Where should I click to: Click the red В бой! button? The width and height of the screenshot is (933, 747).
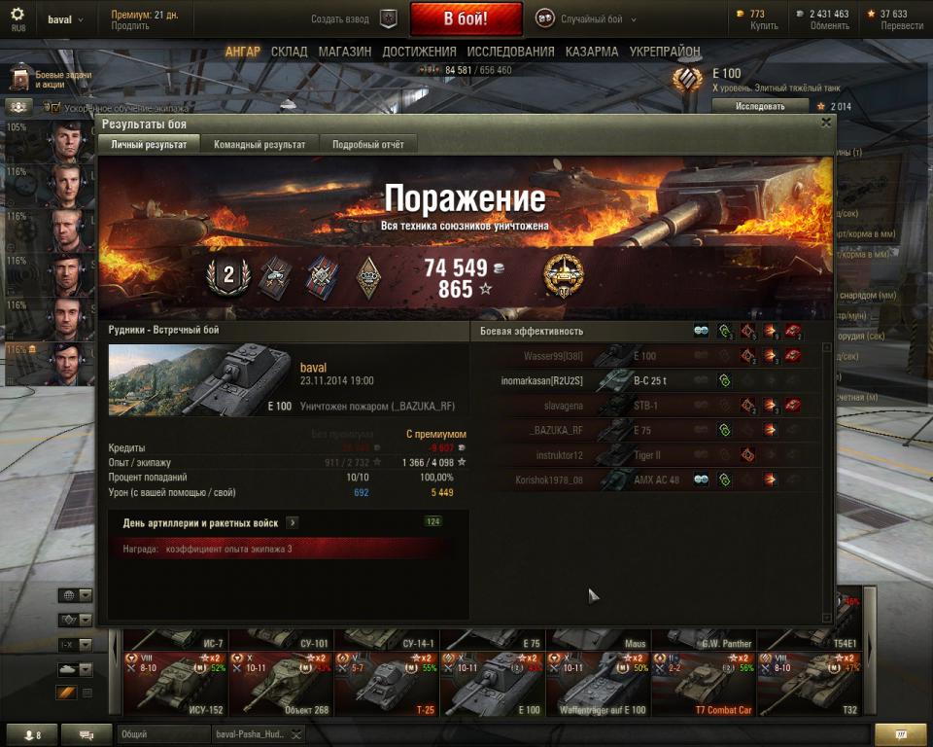click(x=466, y=18)
